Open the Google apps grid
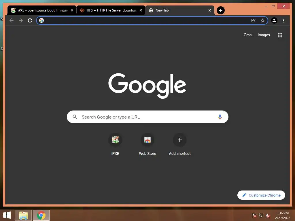The width and height of the screenshot is (295, 221). coord(280,35)
